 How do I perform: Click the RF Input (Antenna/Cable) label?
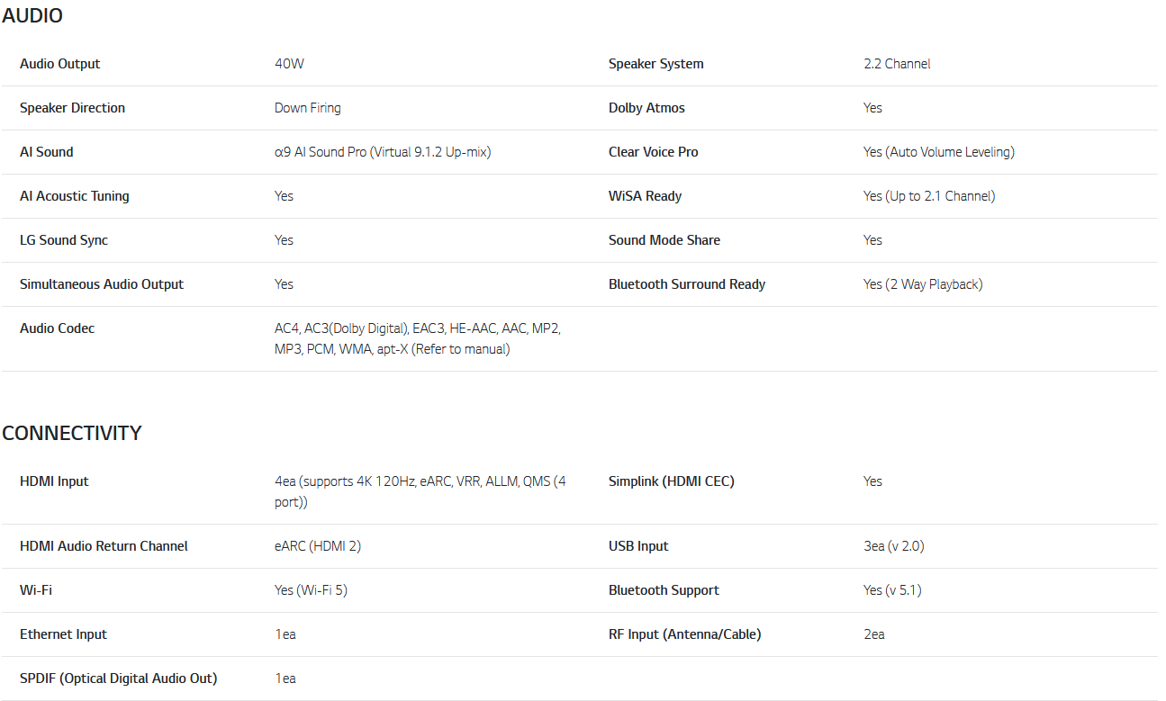pyautogui.click(x=685, y=634)
